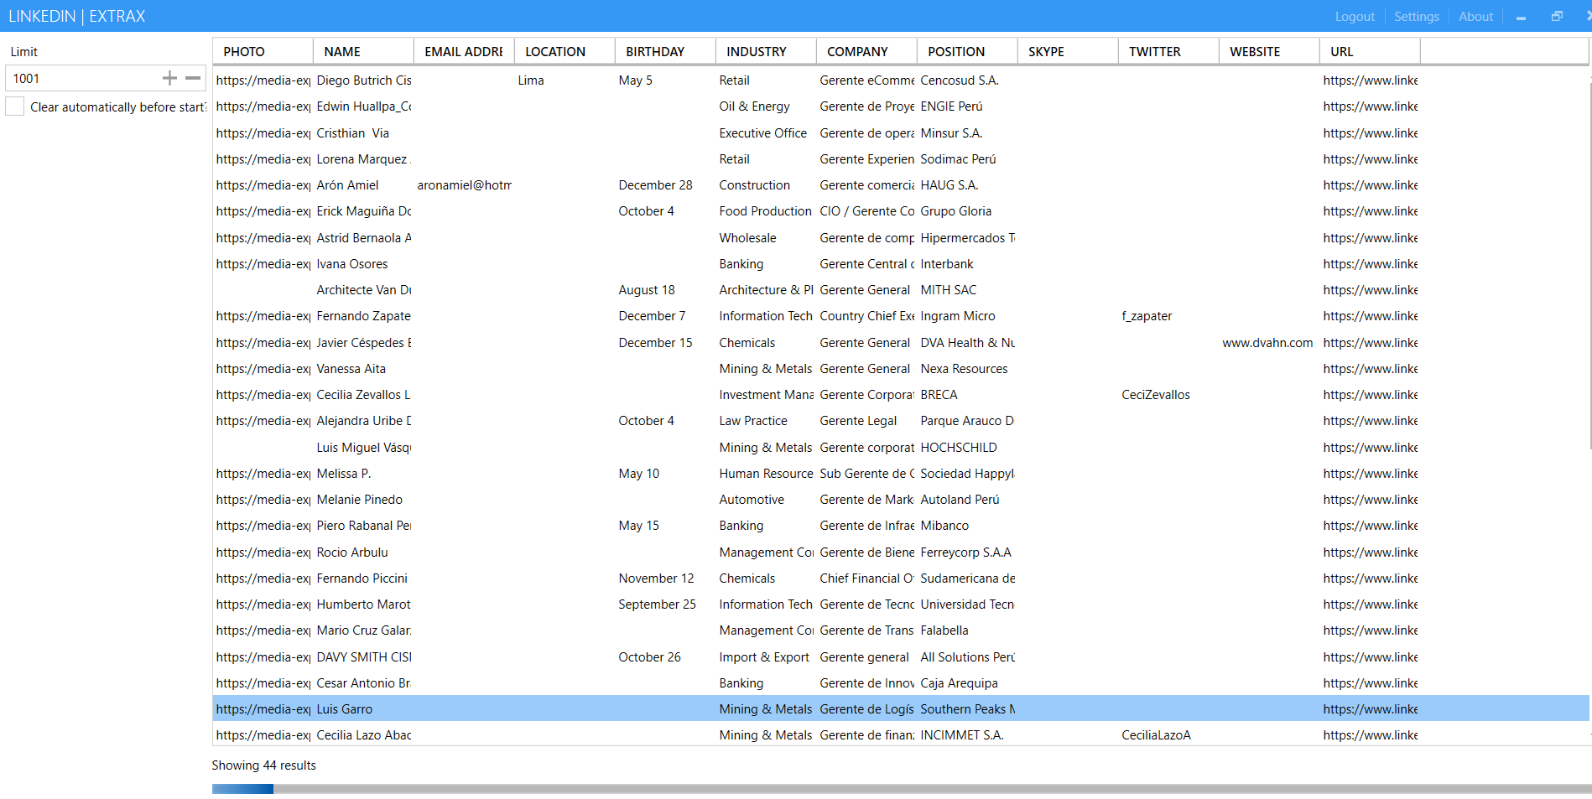This screenshot has height=799, width=1592.
Task: Select the Edwin Huallpa name cell
Action: (363, 106)
